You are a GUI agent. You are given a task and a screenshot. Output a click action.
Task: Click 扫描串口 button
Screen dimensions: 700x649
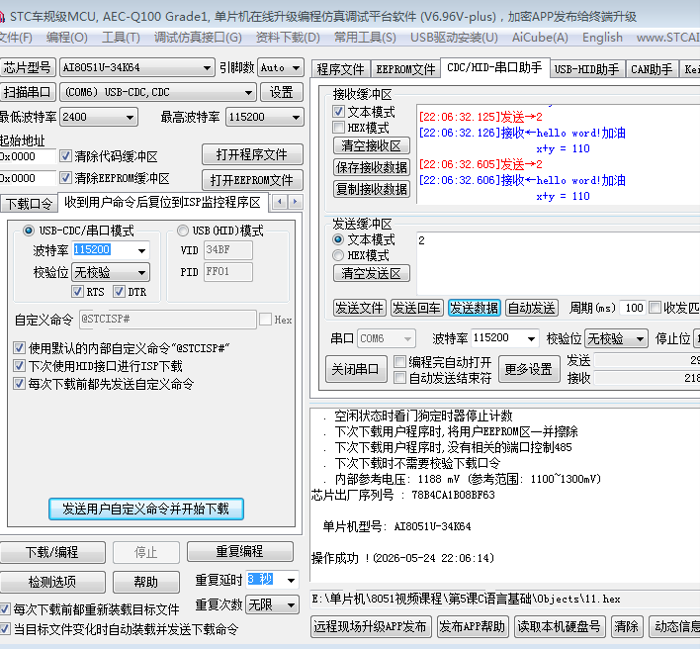point(28,92)
